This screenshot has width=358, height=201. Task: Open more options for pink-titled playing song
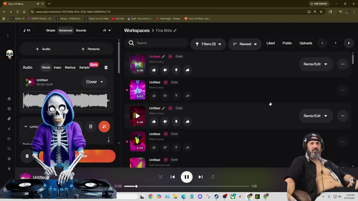tap(343, 64)
